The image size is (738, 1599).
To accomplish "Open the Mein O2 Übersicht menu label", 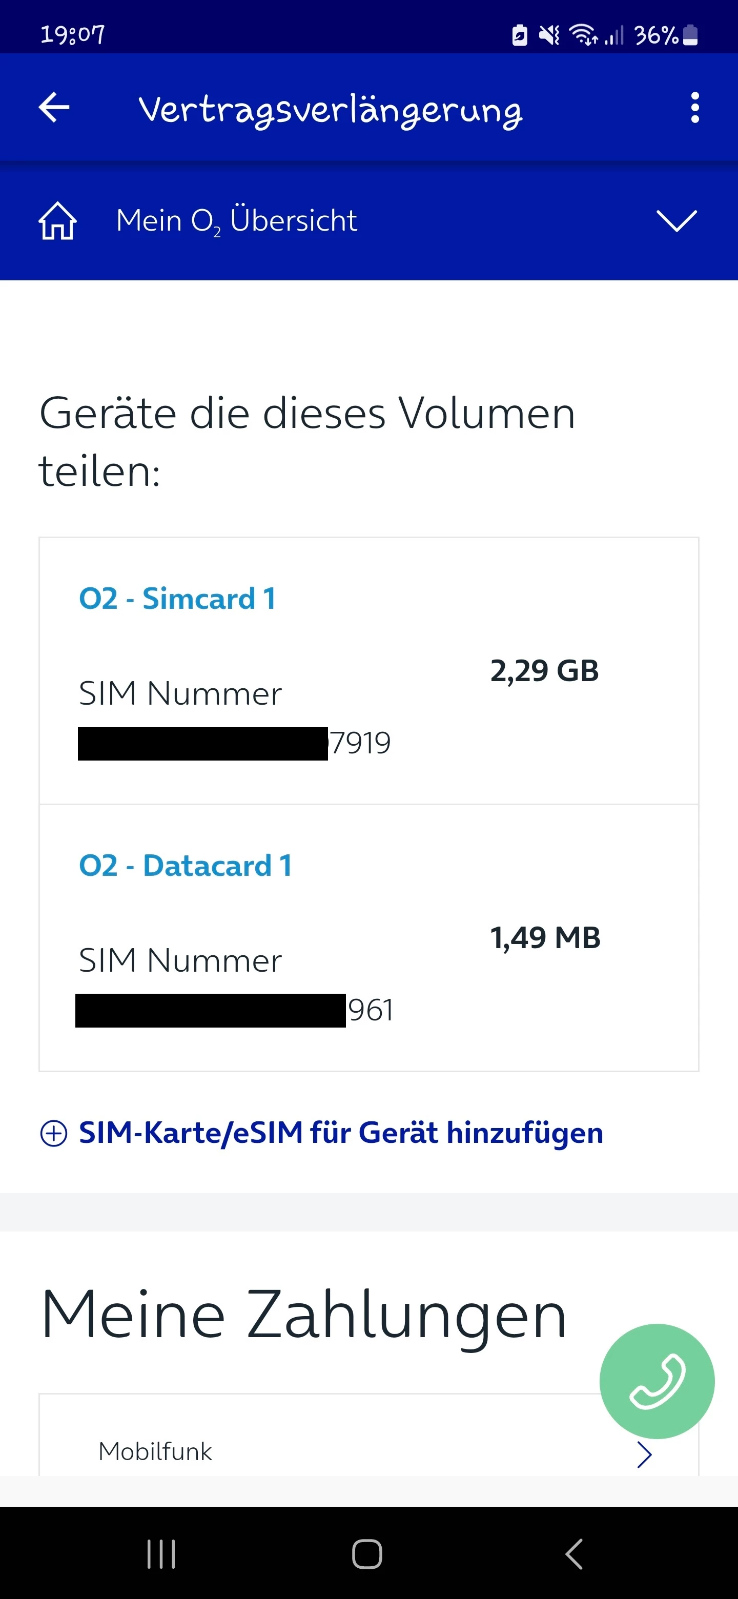I will (x=236, y=221).
